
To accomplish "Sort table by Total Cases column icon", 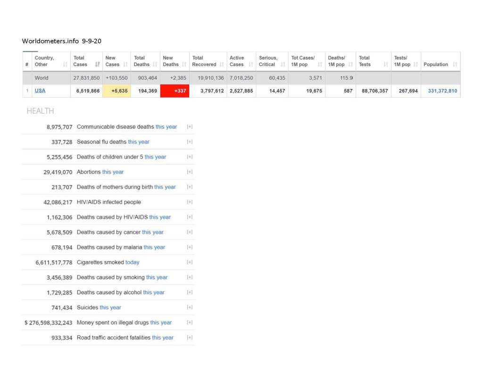I will point(98,65).
